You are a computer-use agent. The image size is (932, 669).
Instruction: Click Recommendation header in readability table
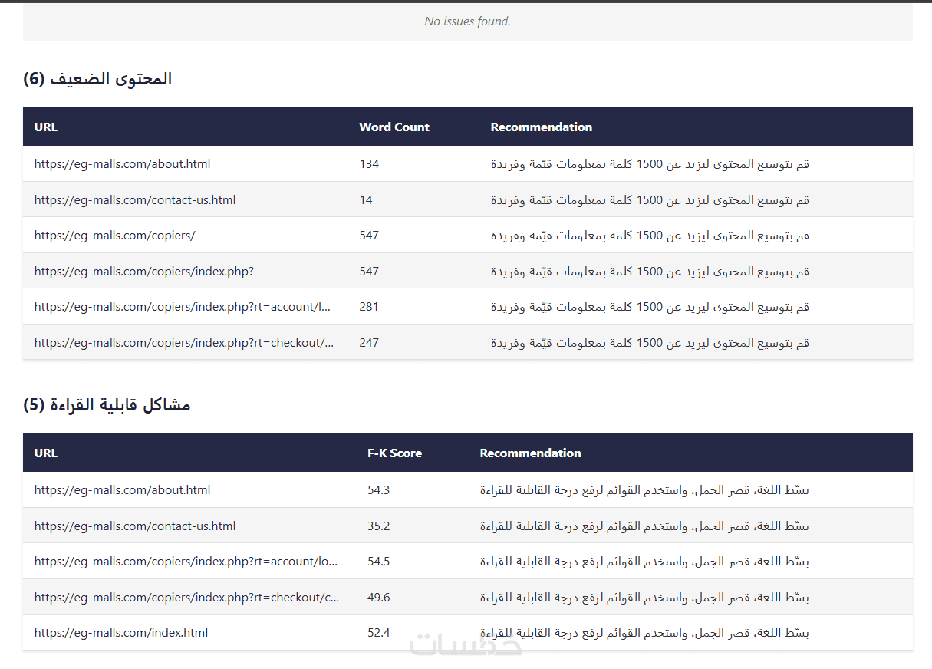(531, 453)
